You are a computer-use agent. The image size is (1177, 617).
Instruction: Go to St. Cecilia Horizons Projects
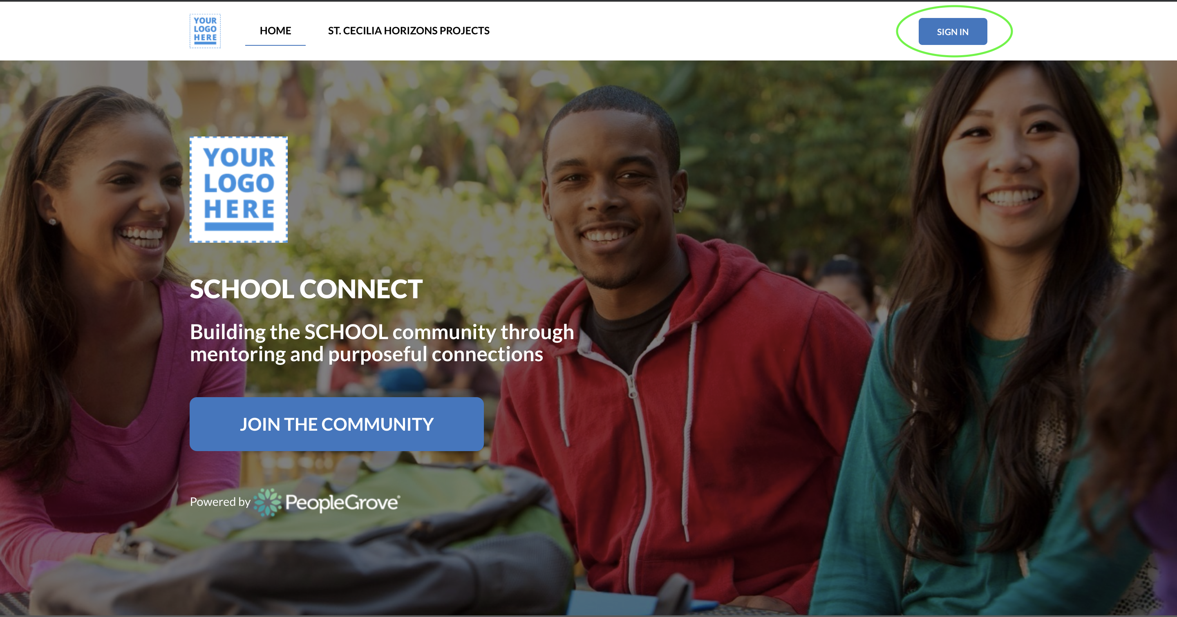click(x=409, y=31)
